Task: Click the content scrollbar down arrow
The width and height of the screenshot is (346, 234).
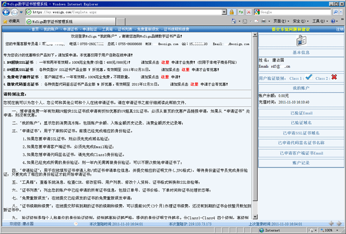Action: pos(255,217)
